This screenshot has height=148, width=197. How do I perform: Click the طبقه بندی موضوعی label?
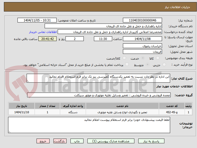pyautogui.click(x=179, y=58)
